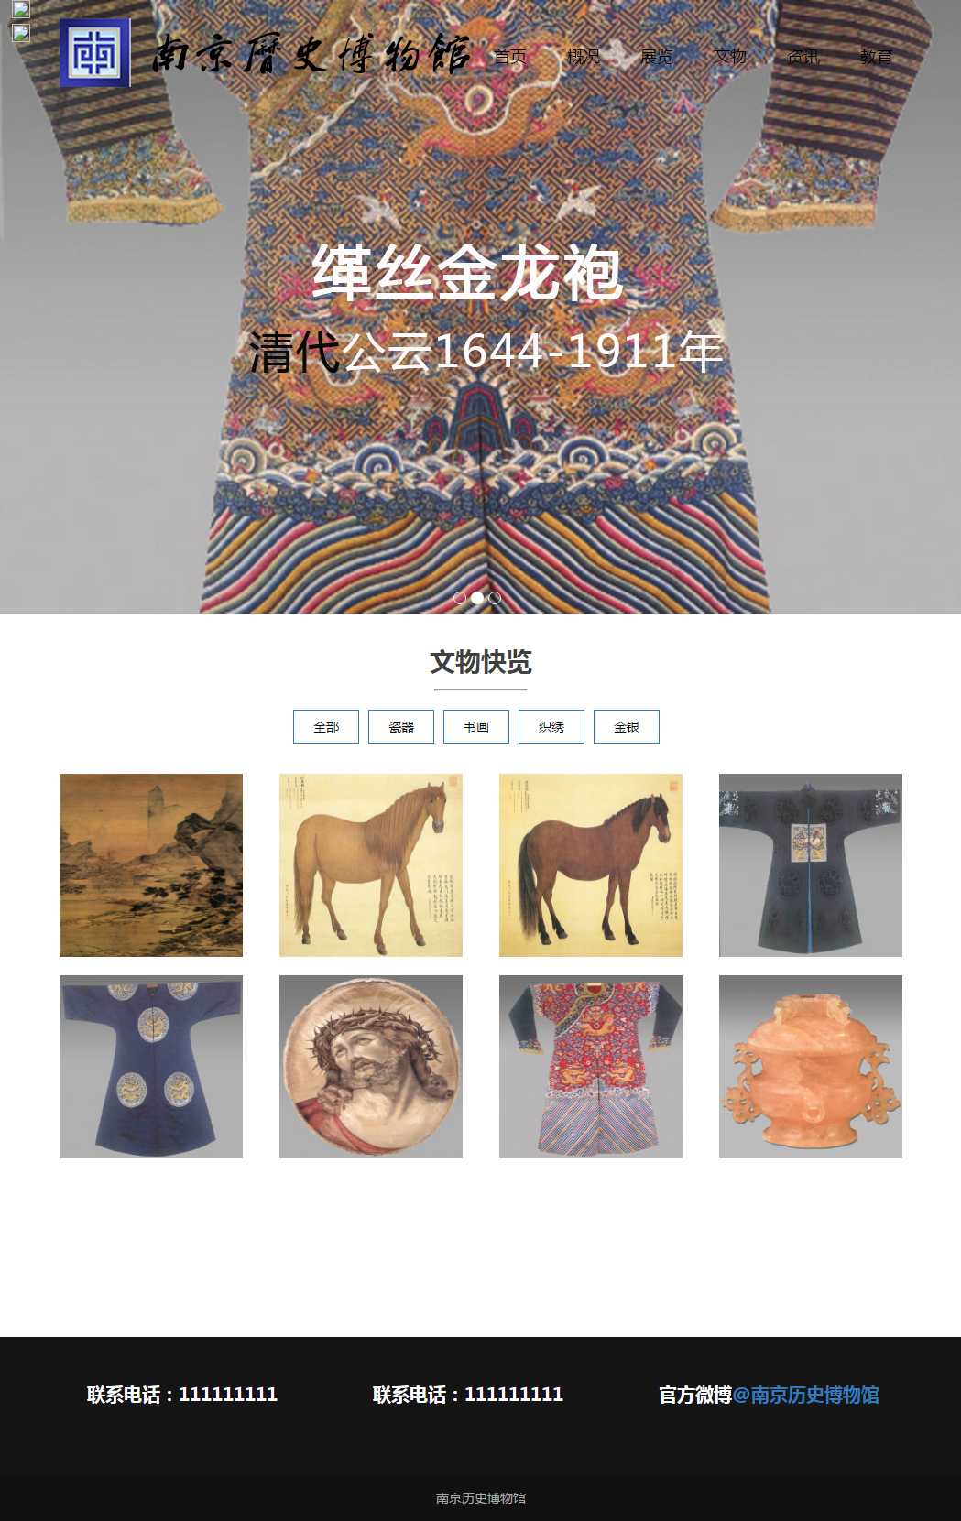The image size is (961, 1521).
Task: Go to the 展览 menu item
Action: 657,57
